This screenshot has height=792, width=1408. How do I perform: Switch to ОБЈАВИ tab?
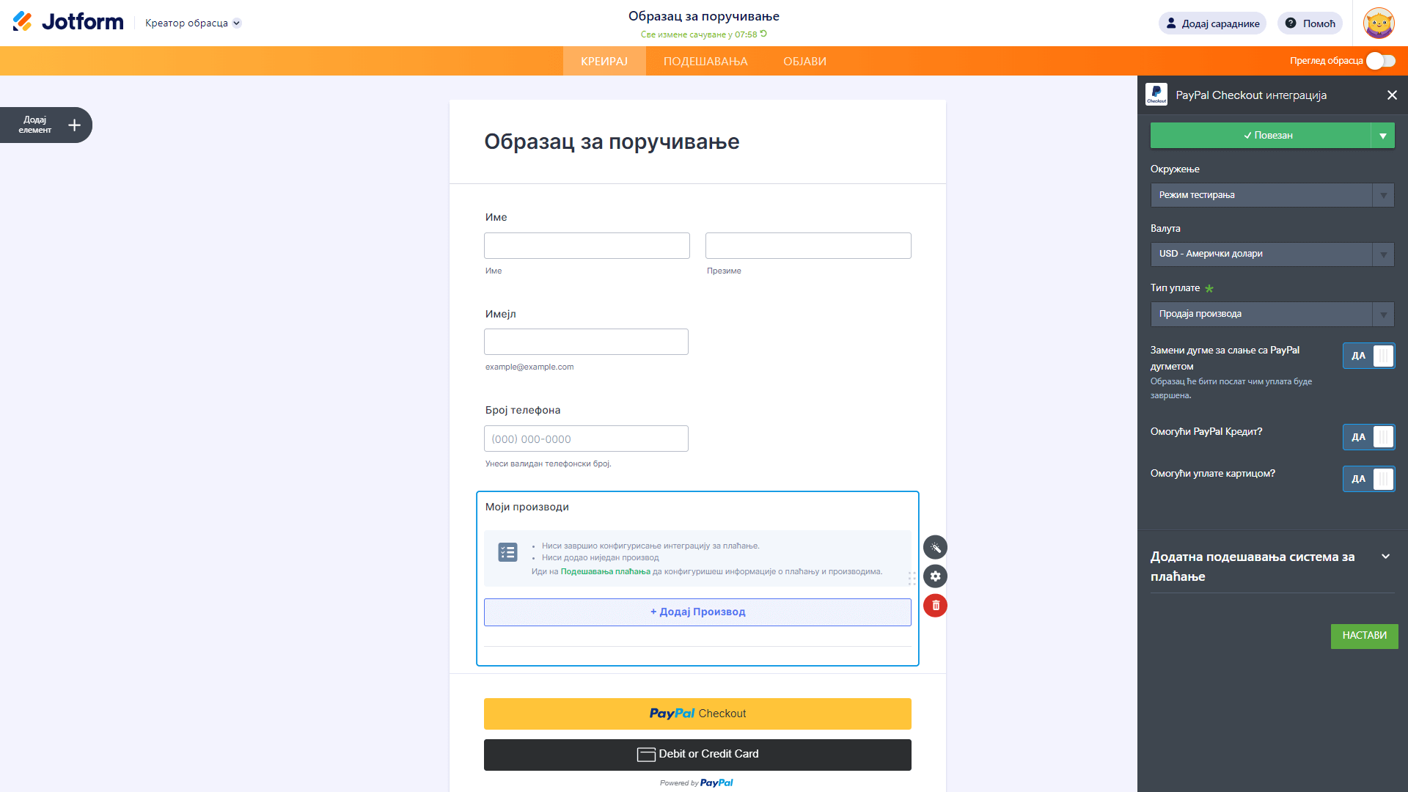click(804, 62)
